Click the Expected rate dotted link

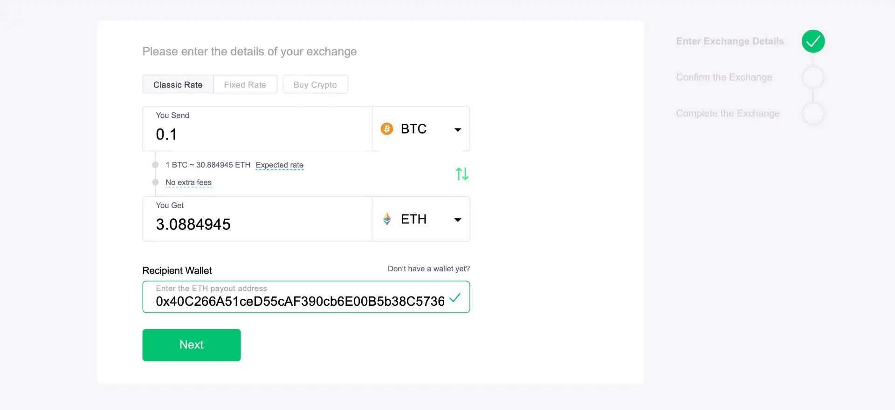(279, 165)
